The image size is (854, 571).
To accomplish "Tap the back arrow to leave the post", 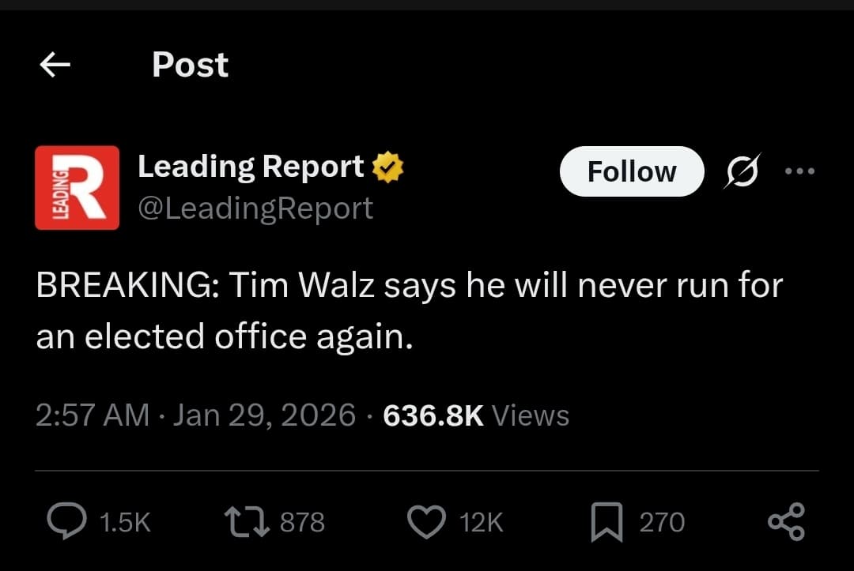I will tap(54, 65).
